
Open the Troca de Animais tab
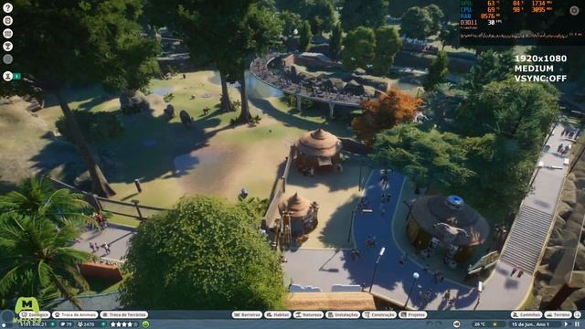click(x=75, y=314)
